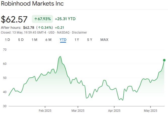Click the May 2025 axis label
This screenshot has height=114, width=168.
point(150,110)
